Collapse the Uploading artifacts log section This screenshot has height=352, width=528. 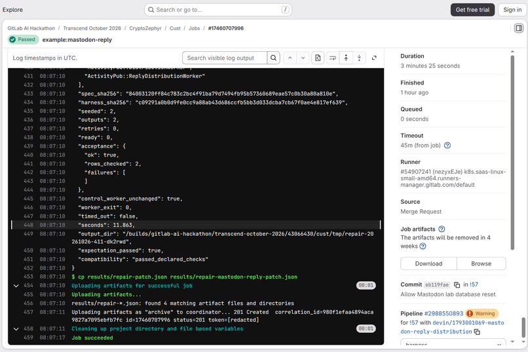click(x=16, y=286)
